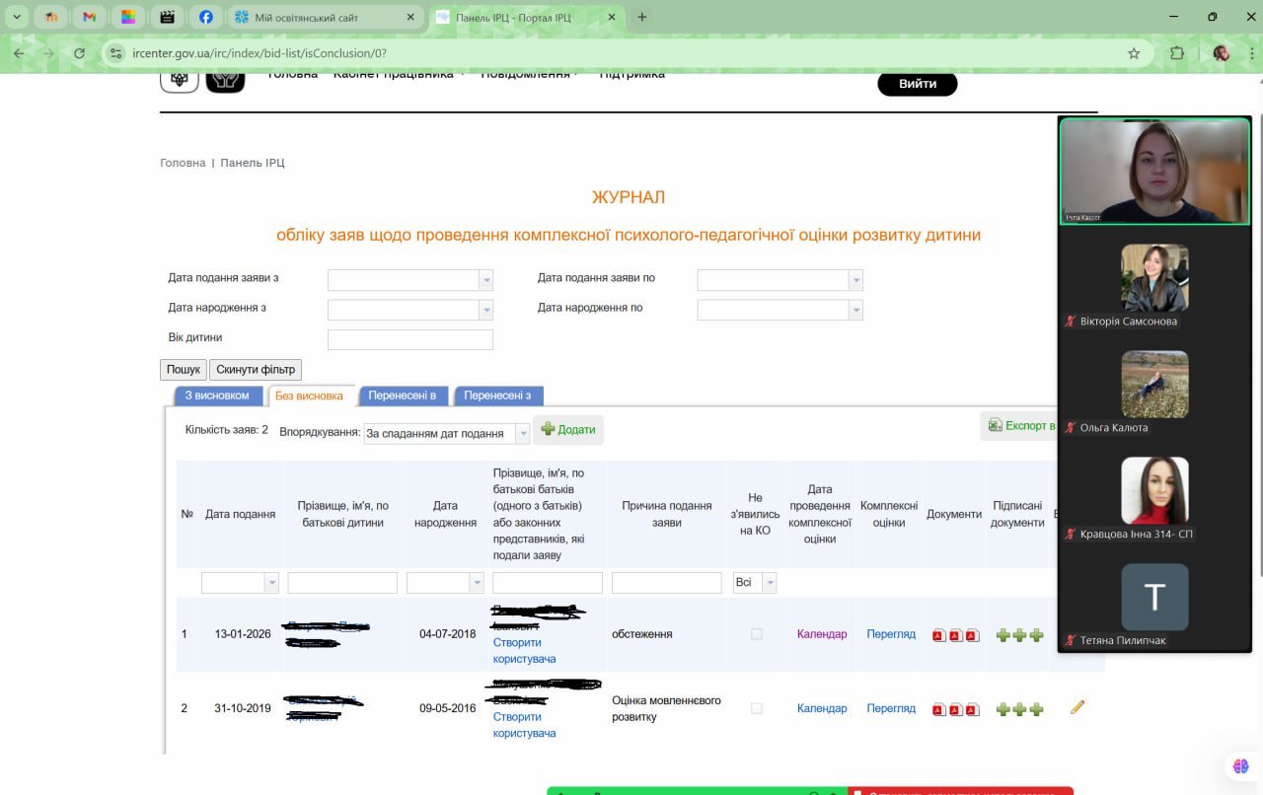Open the 'Дата подання заяви з' date dropdown
Viewport: 1263px width, 795px height.
click(x=485, y=280)
